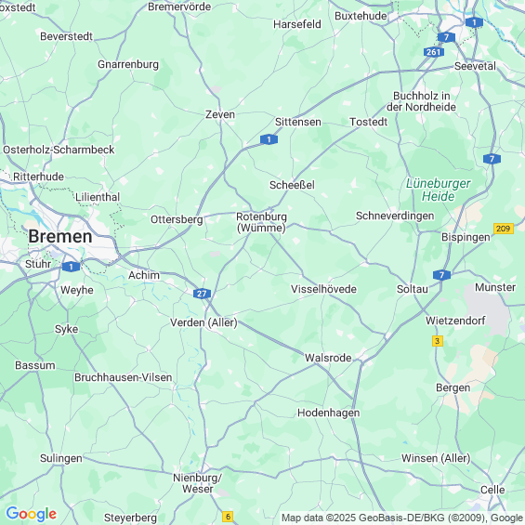Select the Osterholz-Scharmbeck label
The width and height of the screenshot is (525, 525).
(x=59, y=150)
